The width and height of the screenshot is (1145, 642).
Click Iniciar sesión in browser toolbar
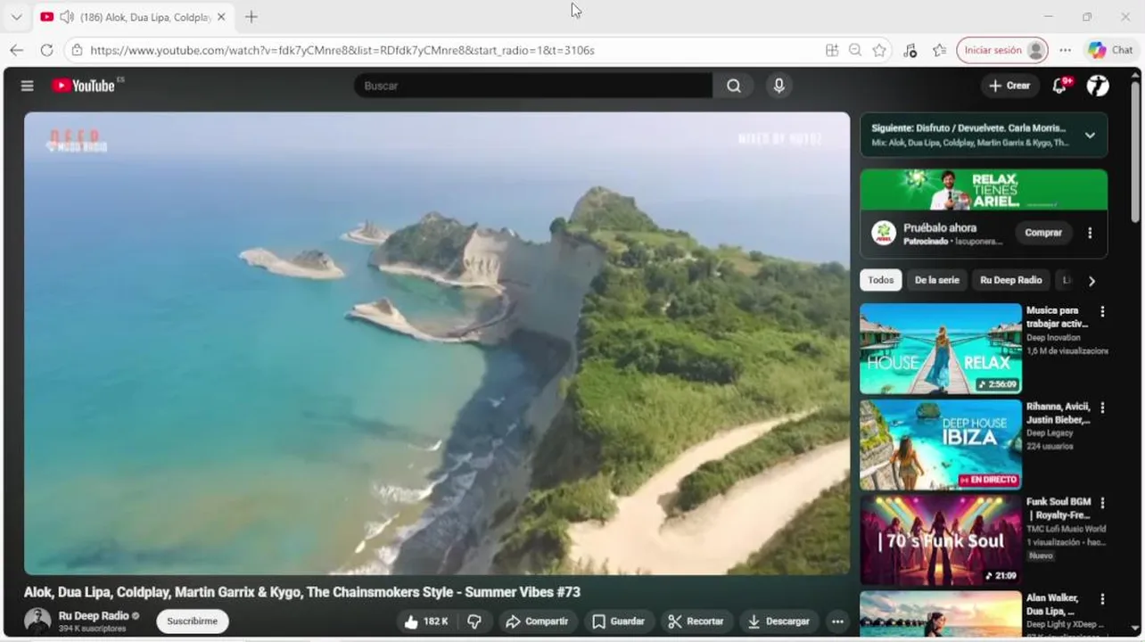click(x=1002, y=50)
